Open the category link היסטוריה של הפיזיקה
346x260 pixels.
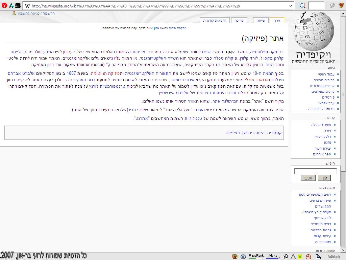tap(245, 133)
